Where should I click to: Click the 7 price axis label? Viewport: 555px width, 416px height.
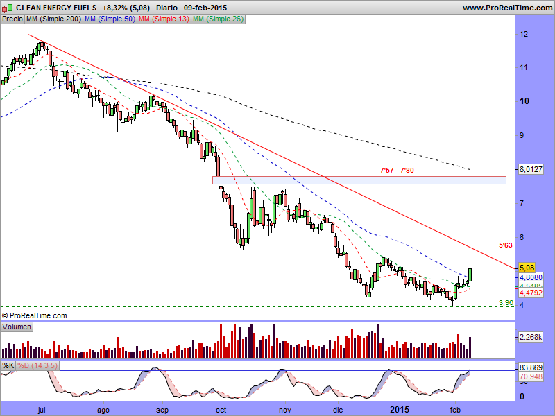(x=522, y=203)
